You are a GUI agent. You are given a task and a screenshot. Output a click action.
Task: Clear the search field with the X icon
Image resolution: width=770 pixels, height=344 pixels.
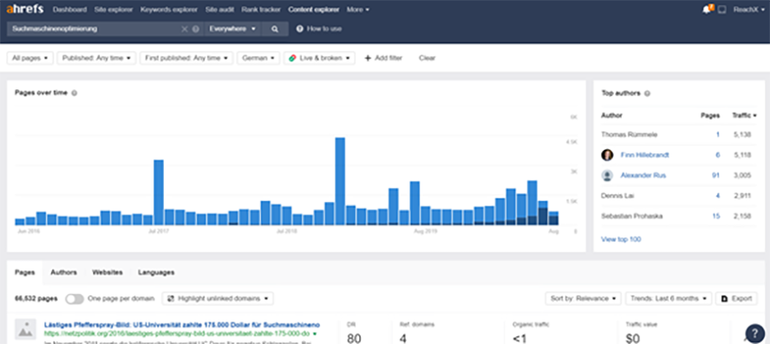(185, 29)
